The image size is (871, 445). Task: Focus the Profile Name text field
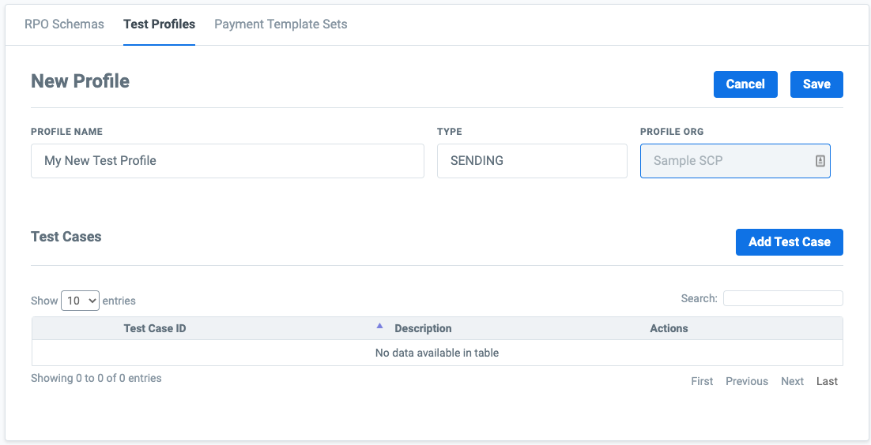tap(228, 161)
